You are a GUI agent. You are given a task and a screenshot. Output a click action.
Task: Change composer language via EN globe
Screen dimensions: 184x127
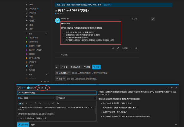[x=41, y=88]
